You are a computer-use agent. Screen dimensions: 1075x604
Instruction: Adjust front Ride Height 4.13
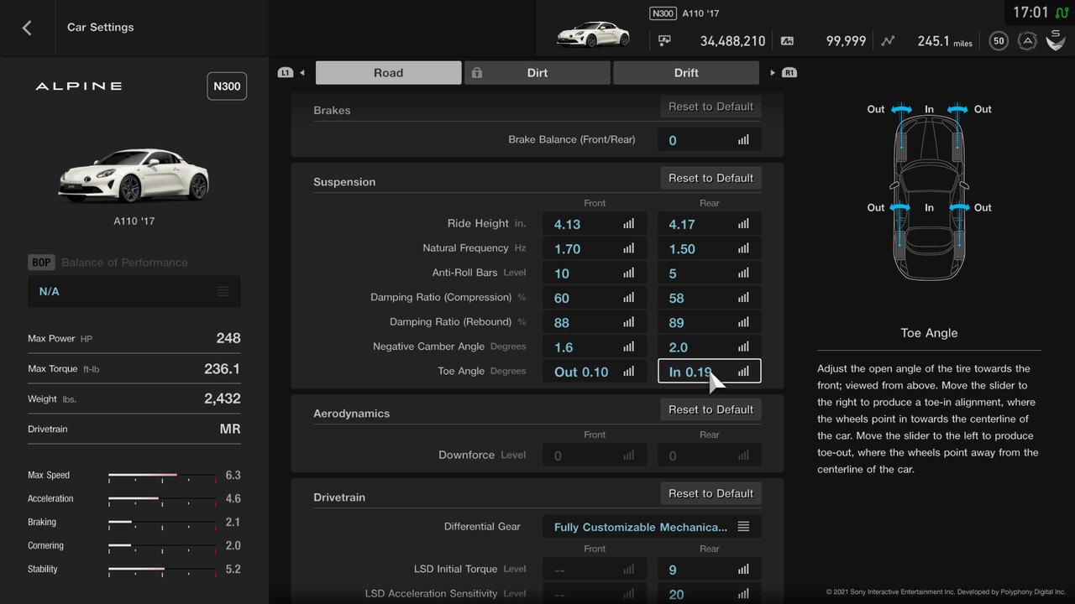[595, 224]
